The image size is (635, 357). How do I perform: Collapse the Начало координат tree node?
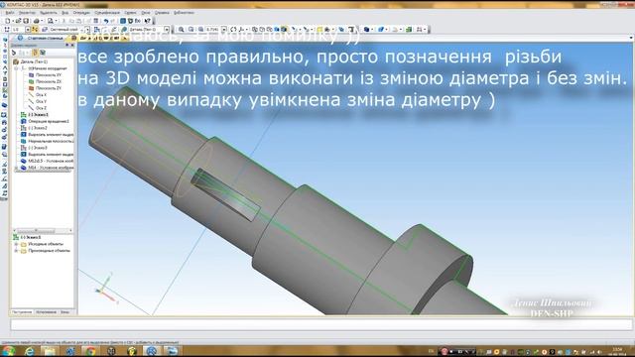pyautogui.click(x=16, y=68)
